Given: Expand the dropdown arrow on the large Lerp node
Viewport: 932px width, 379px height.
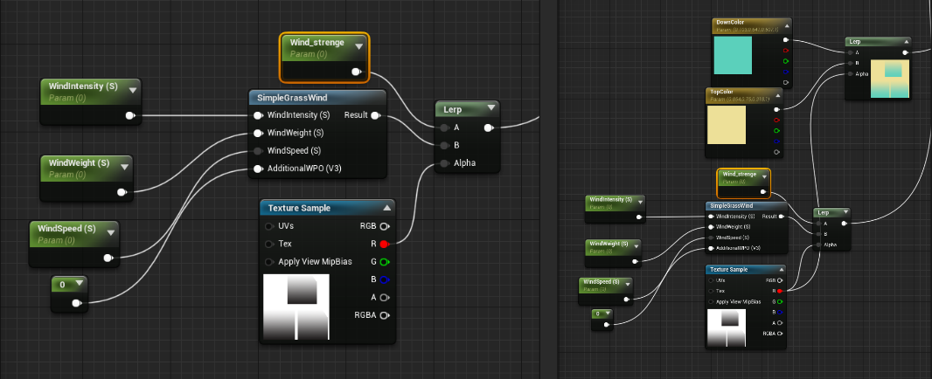Looking at the screenshot, I should click(x=491, y=108).
